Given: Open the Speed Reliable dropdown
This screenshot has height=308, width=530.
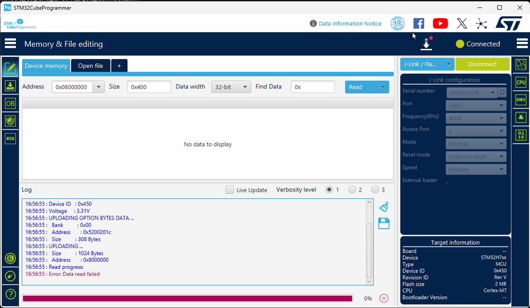Looking at the screenshot, I should pos(476,169).
